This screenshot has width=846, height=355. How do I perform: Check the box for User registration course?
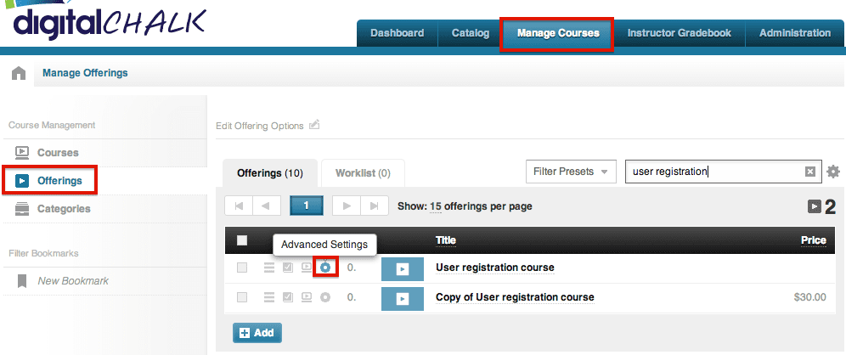tap(242, 267)
